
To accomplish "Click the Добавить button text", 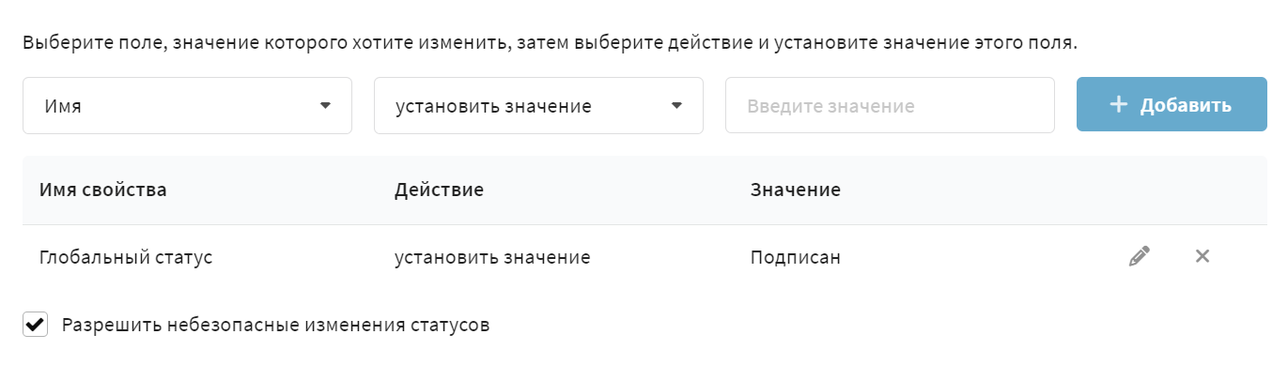I will [1186, 105].
